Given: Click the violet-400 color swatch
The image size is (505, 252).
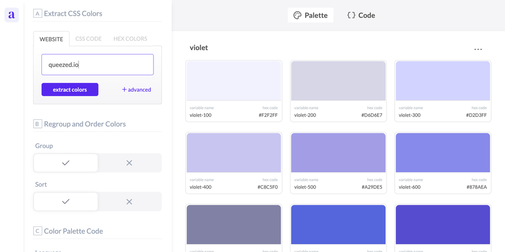Looking at the screenshot, I should click(x=234, y=153).
